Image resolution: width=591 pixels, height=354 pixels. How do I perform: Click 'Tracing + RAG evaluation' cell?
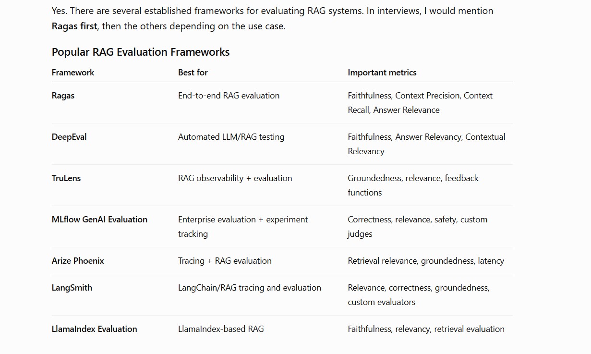(225, 261)
